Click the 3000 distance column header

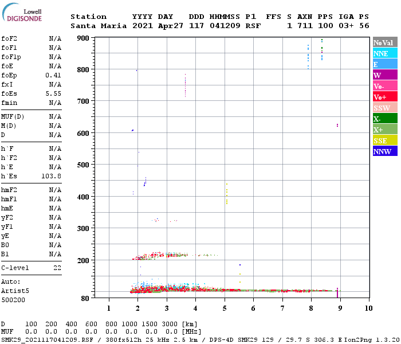[x=170, y=324]
